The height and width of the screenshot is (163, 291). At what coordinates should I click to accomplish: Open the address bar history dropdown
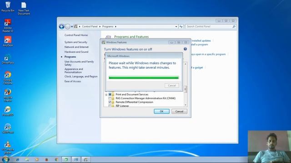coord(176,27)
